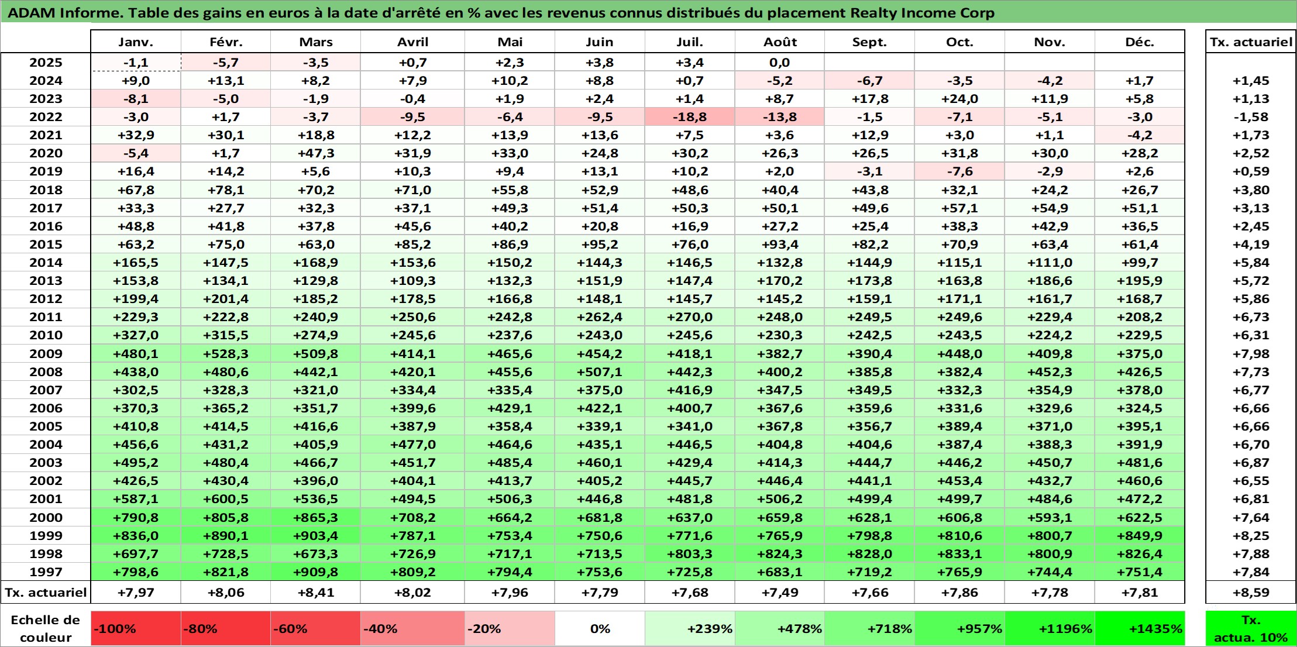The height and width of the screenshot is (647, 1297).
Task: Click the cell with value +270,0
Action: [690, 317]
